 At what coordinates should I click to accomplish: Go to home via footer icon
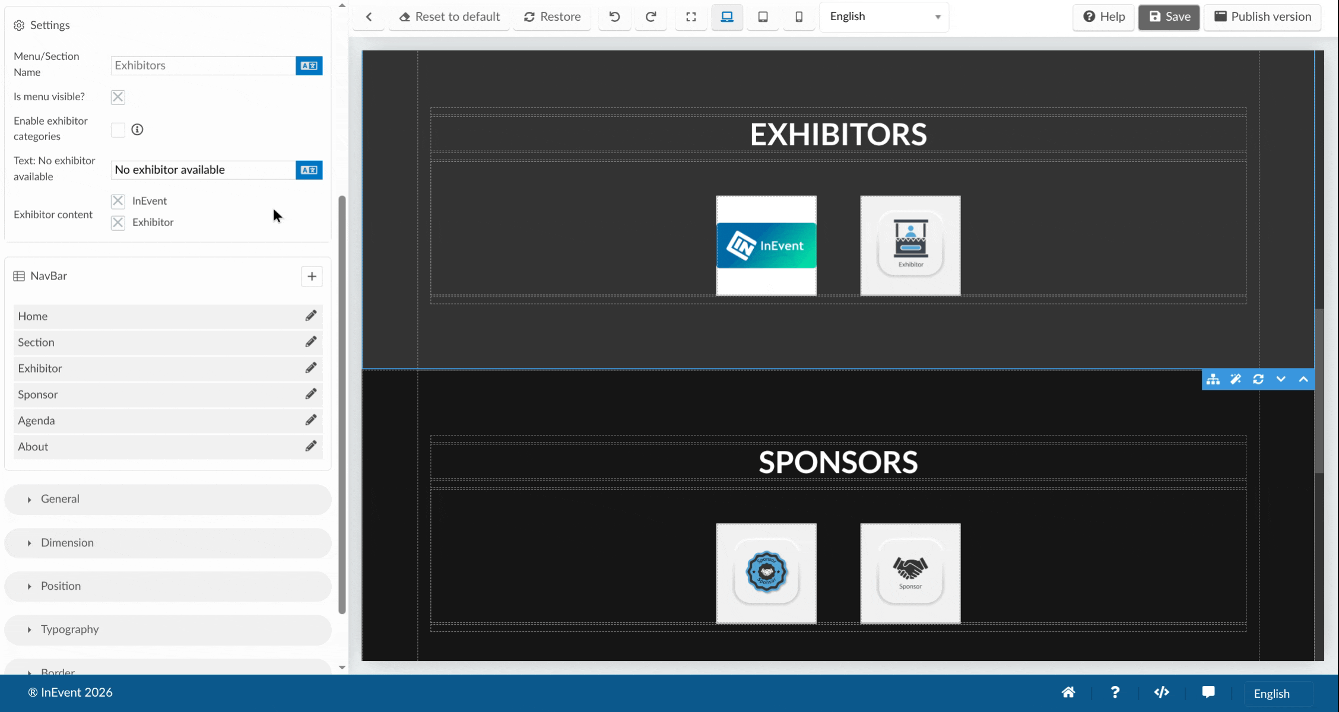tap(1068, 692)
